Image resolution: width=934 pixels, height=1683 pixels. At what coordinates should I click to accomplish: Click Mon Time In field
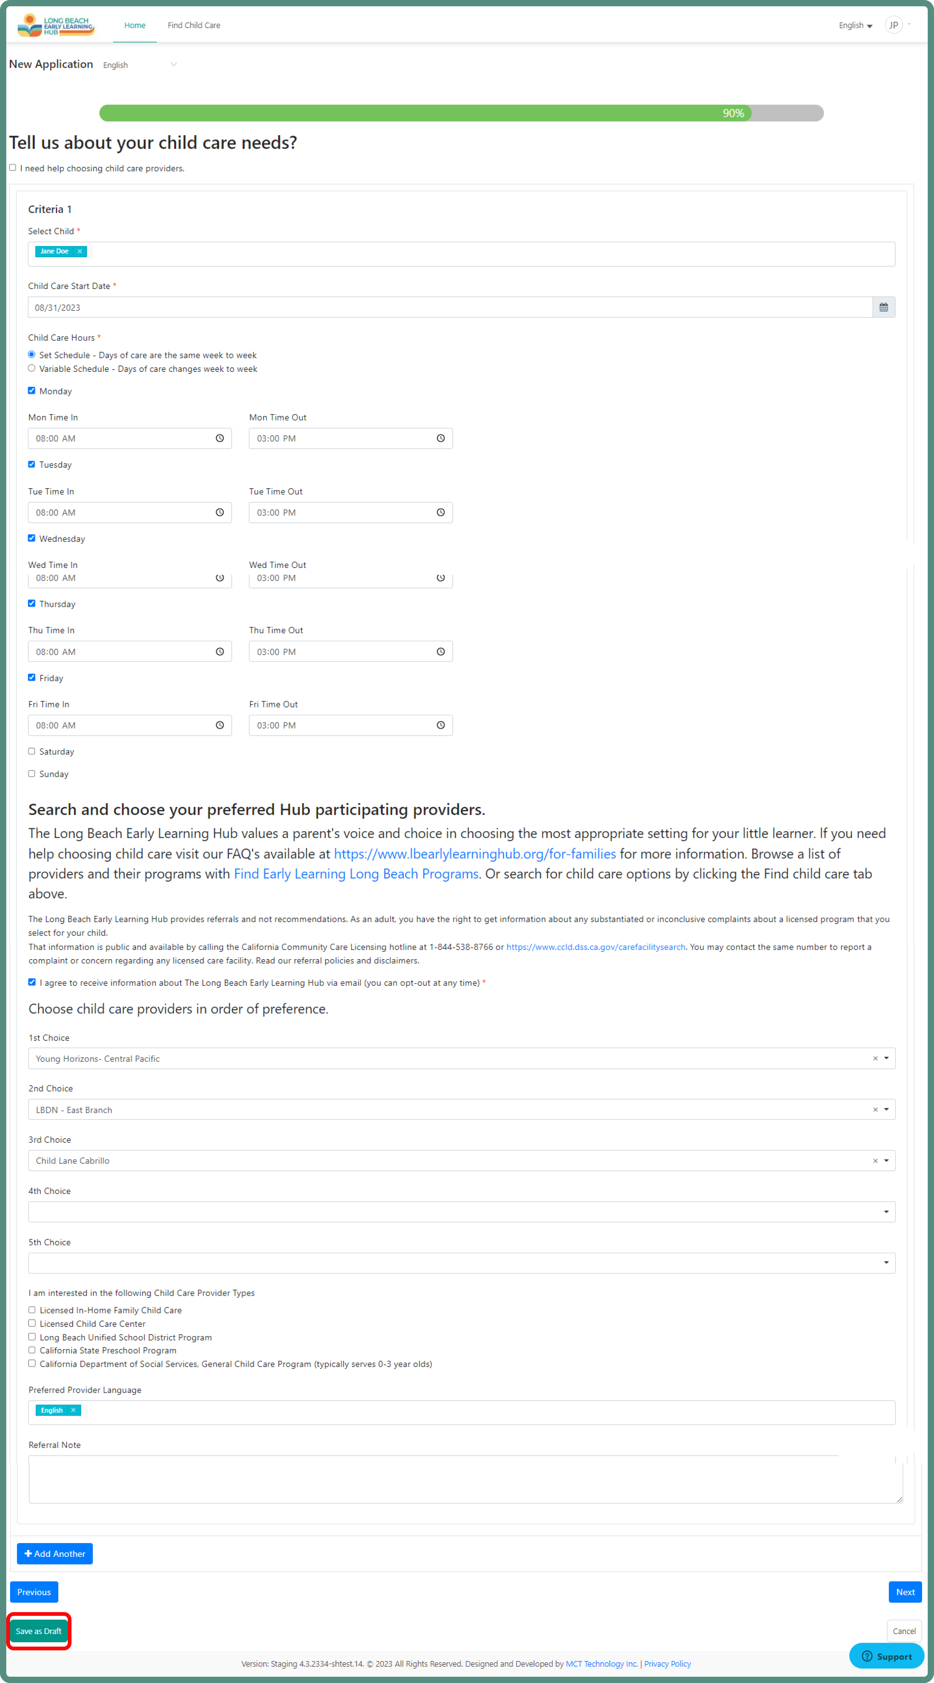click(x=130, y=438)
